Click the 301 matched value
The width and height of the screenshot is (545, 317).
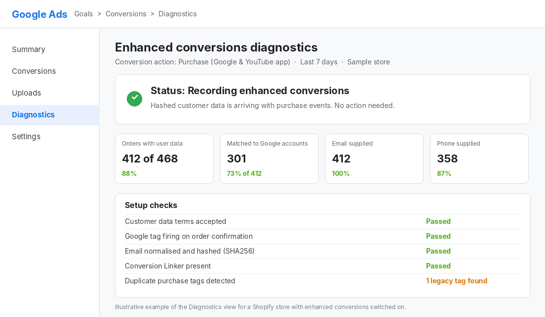[x=236, y=158]
